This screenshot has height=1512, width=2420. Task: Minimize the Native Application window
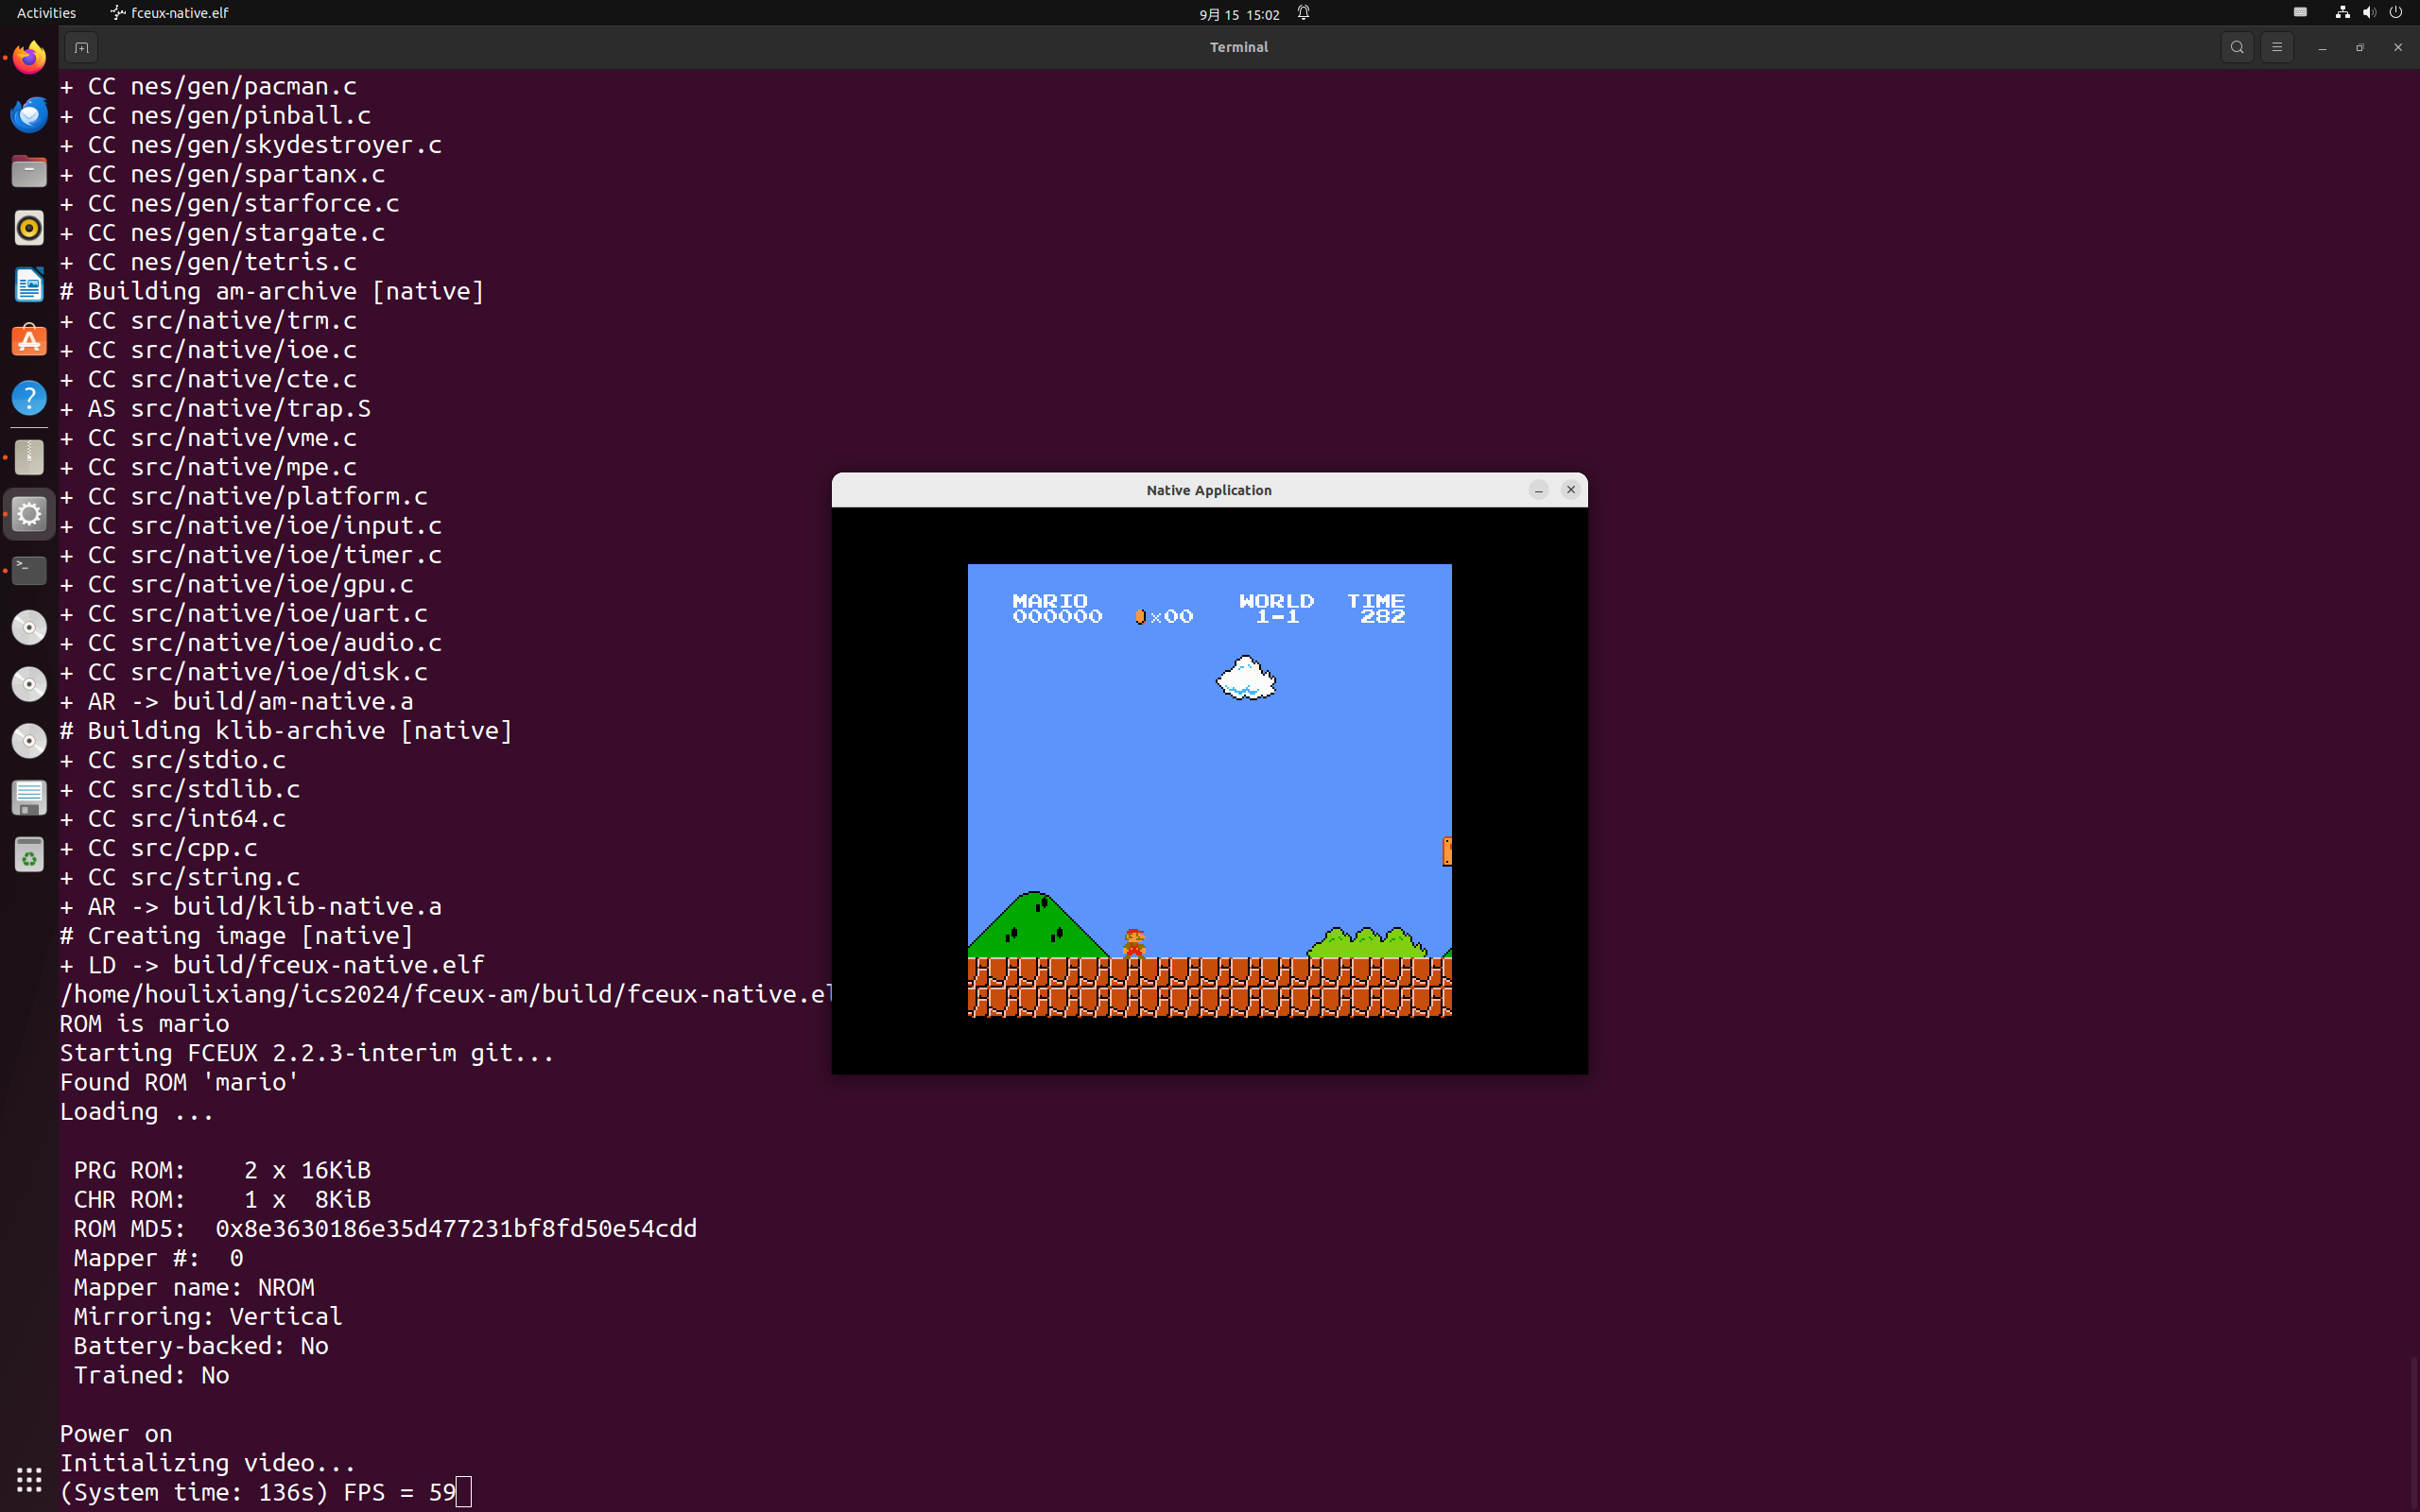point(1538,490)
